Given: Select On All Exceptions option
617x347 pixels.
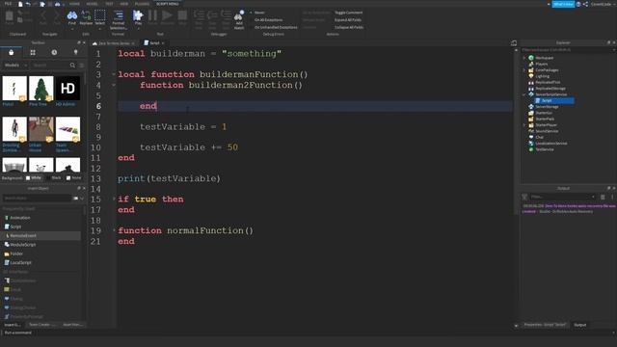Looking at the screenshot, I should coord(266,19).
